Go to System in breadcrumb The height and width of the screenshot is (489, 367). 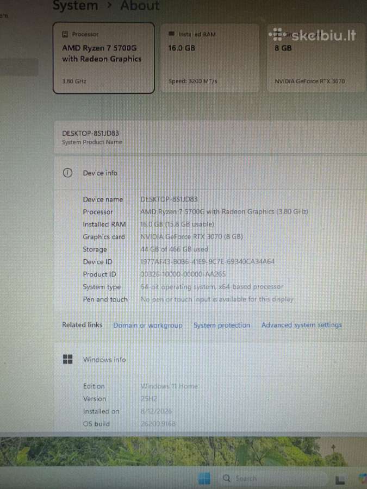tap(75, 5)
